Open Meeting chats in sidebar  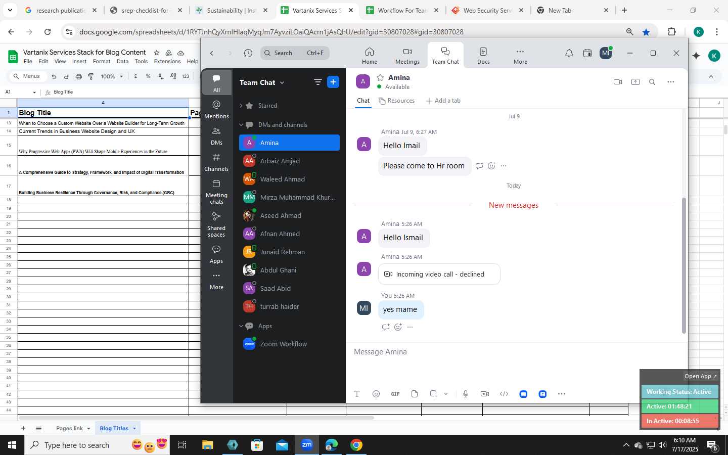[216, 192]
